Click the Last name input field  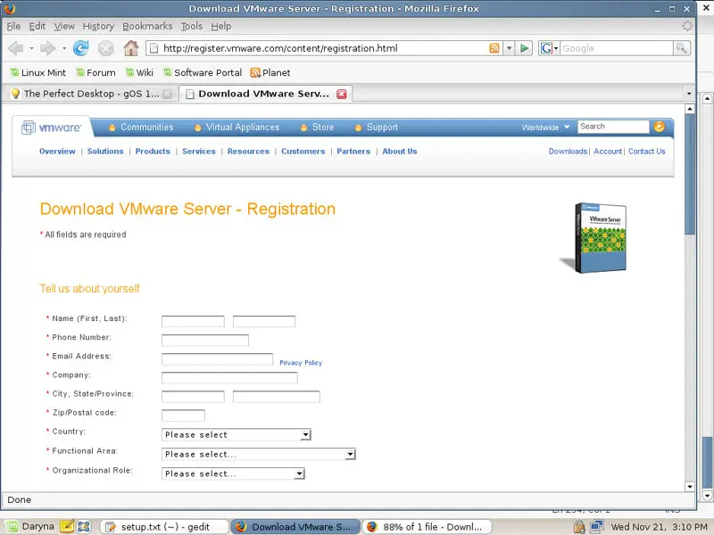(x=264, y=321)
